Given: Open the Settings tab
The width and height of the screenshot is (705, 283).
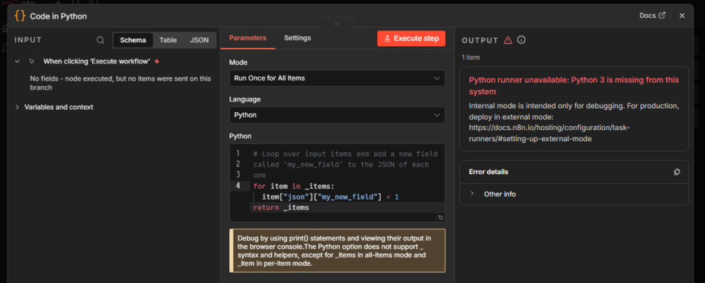Looking at the screenshot, I should click(x=297, y=39).
